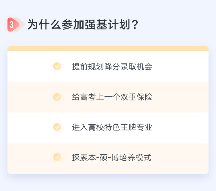Click the heading 为什么参加强基计划？
Image resolution: width=216 pixels, height=191 pixels.
(x=83, y=25)
